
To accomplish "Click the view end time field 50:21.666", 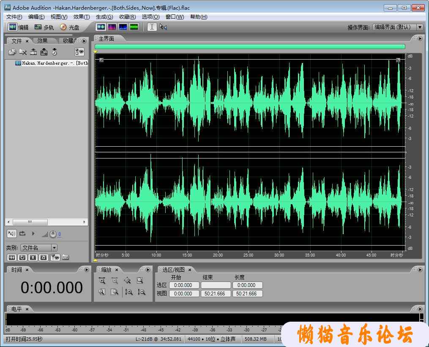I will pyautogui.click(x=216, y=294).
